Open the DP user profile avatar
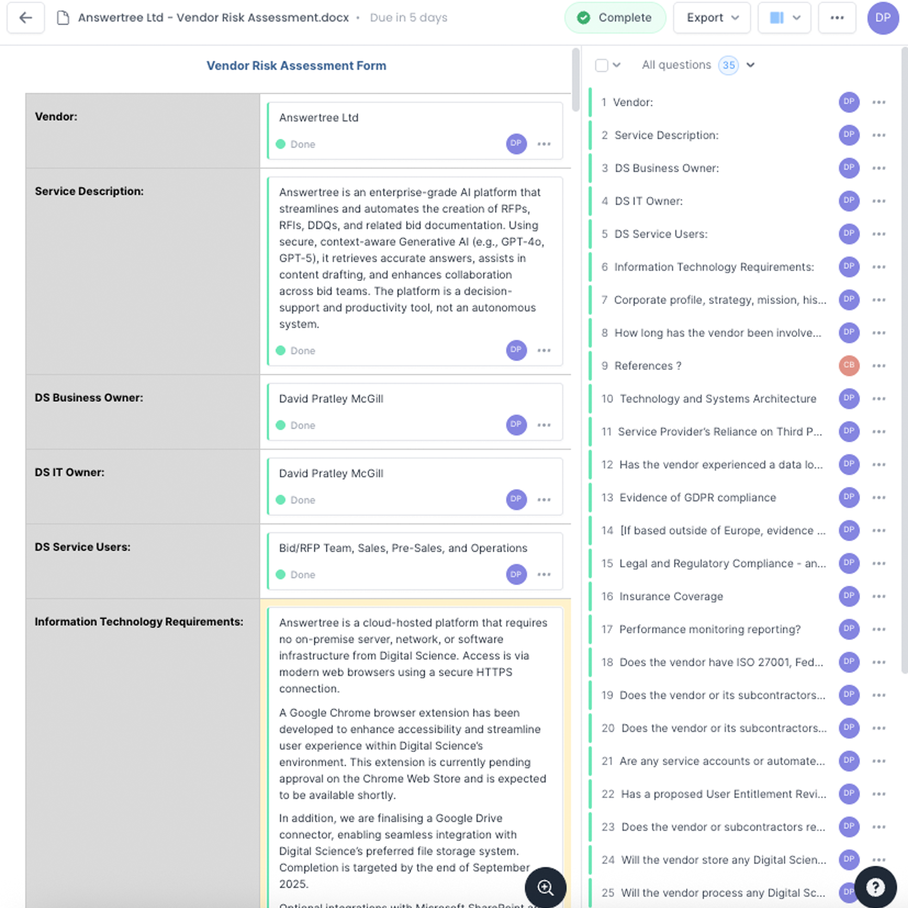908x908 pixels. coord(883,18)
